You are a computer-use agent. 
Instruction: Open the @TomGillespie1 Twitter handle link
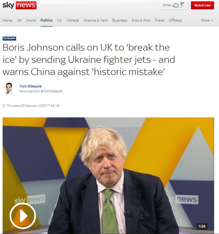[x=52, y=91]
